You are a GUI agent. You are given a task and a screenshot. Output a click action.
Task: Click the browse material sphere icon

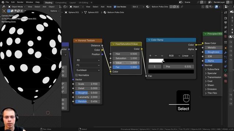click(x=148, y=7)
